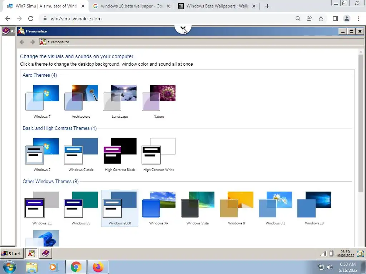Click Personalize app in simulator taskbar
This screenshot has width=366, height=274.
(31, 253)
